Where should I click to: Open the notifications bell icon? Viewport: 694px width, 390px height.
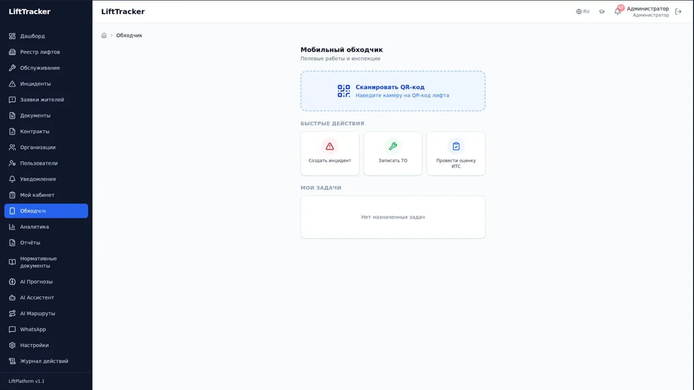pyautogui.click(x=617, y=12)
